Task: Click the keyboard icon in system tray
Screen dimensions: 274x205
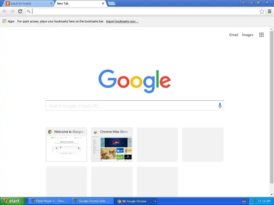Action: coord(244,201)
